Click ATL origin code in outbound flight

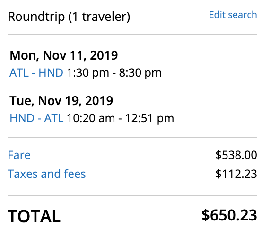[x=19, y=73]
